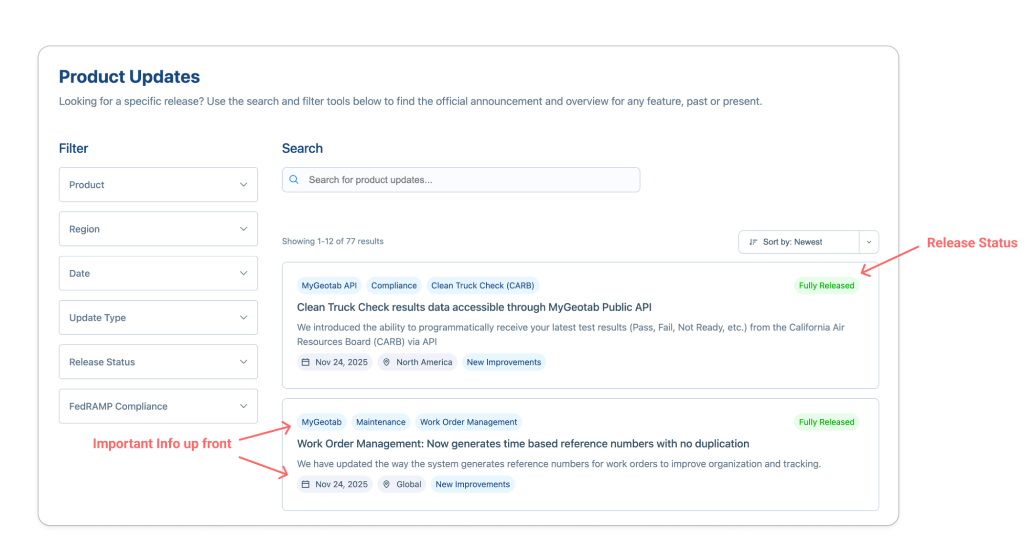Screen dimensions: 1035x556
Task: Open the Sort by Newest options chevron
Action: coord(869,242)
